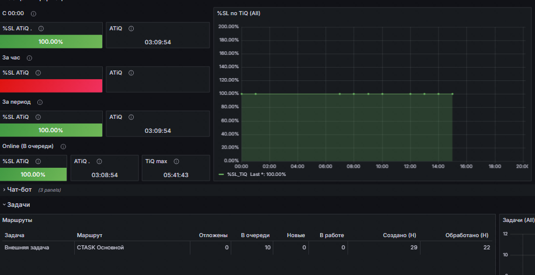The image size is (535, 275).
Task: Sort the table by the Создано (Н) column
Action: [399, 235]
